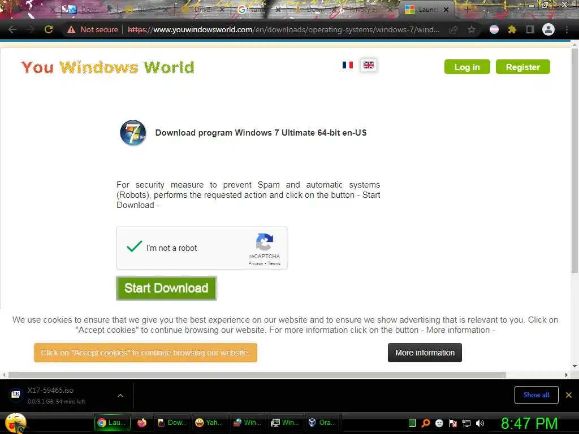
Task: Click the Register button
Action: [x=523, y=67]
